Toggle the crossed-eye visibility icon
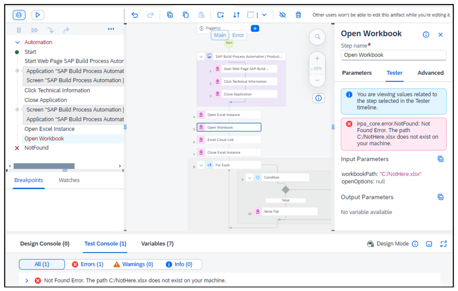Screen dimensions: 458x291 click(x=282, y=15)
